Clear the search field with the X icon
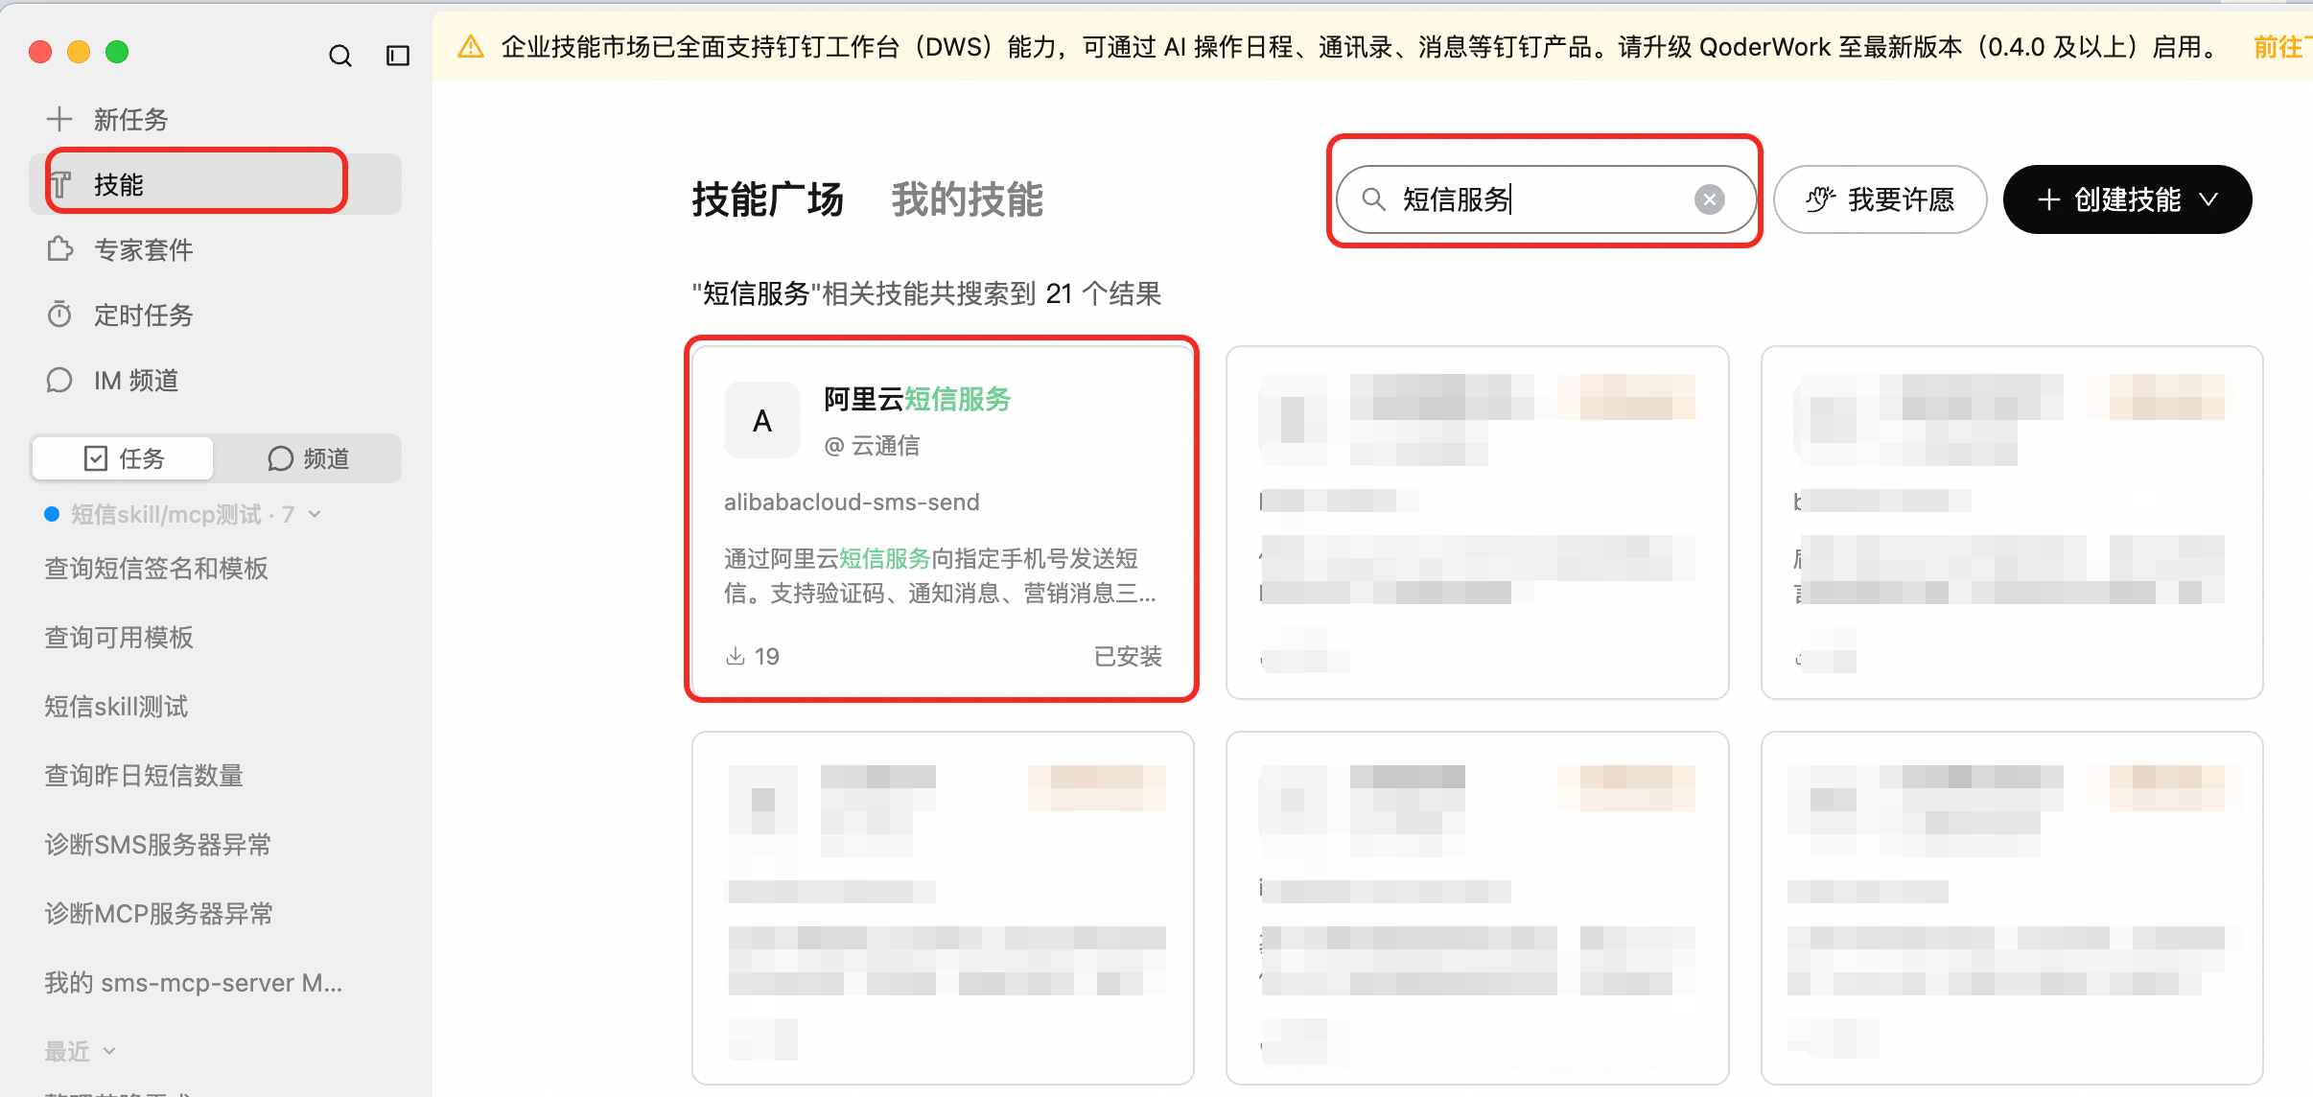2313x1097 pixels. [1709, 199]
